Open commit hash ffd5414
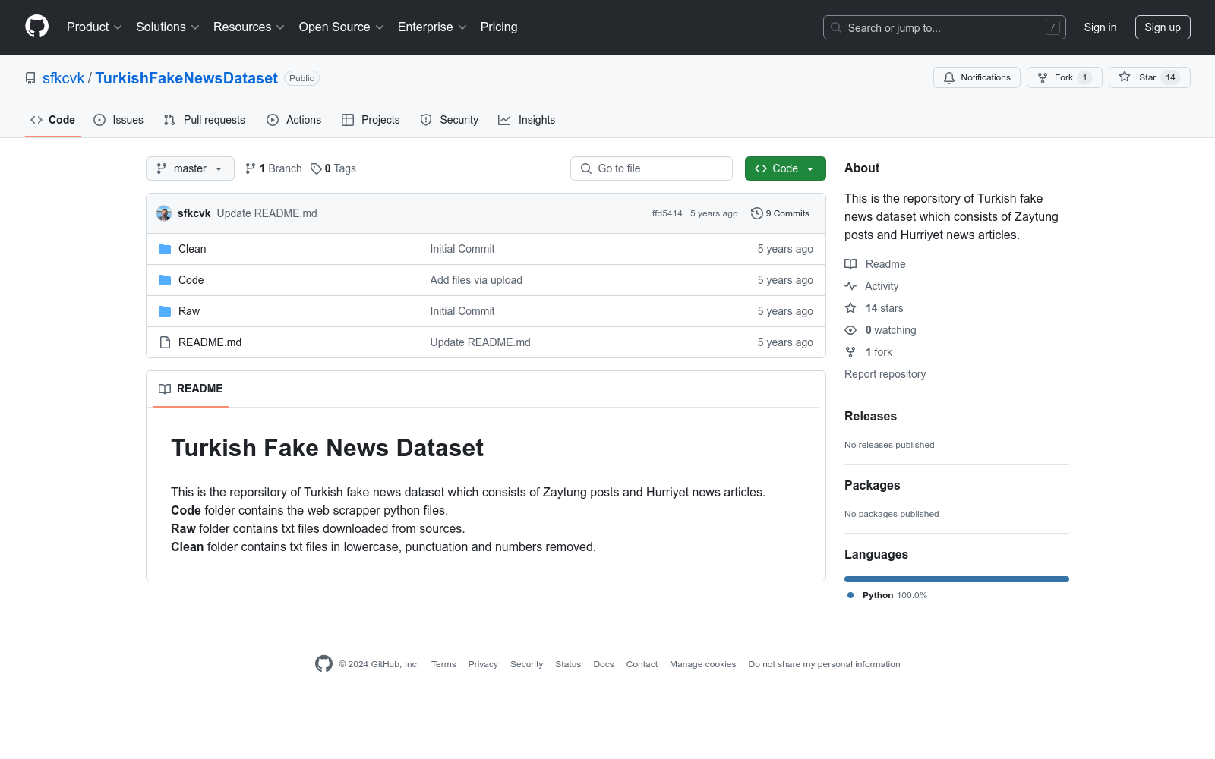This screenshot has height=759, width=1215. [x=667, y=213]
